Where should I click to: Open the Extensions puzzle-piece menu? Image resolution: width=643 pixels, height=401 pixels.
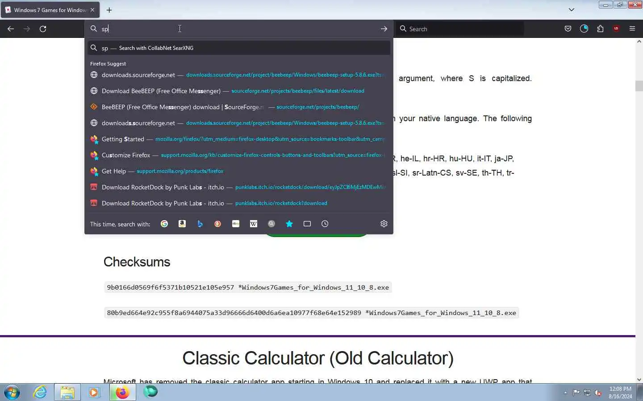tap(600, 29)
